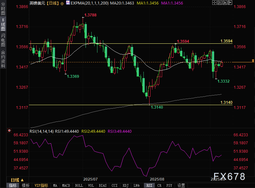The image size is (255, 188).
Task: Click the EXPMA chart indicator icon
Action: (x=68, y=3)
